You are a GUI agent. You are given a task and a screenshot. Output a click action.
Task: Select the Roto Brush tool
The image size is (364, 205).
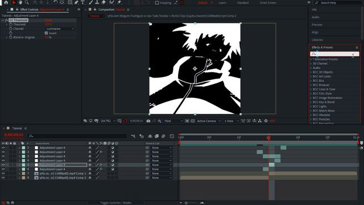click(x=111, y=2)
